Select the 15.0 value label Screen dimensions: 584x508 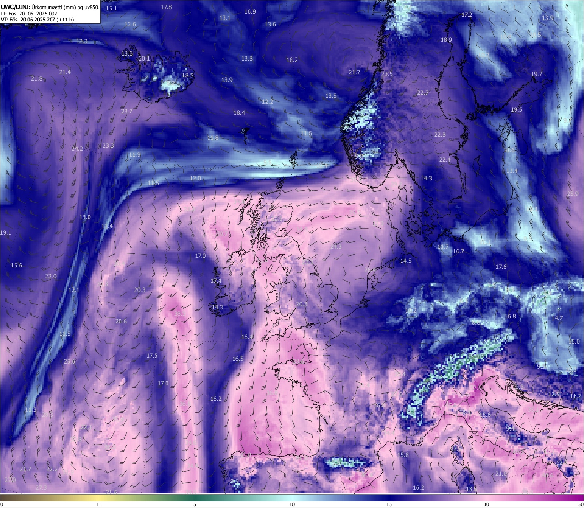click(x=574, y=341)
